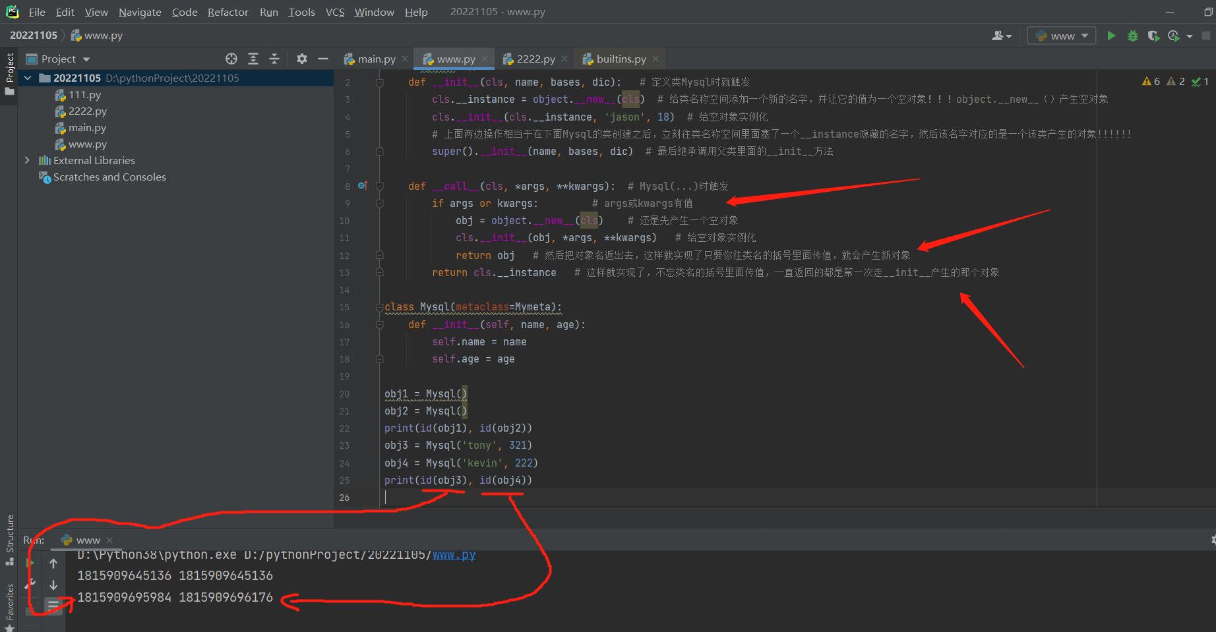This screenshot has height=632, width=1216.
Task: Click the 111.py Python file icon
Action: [x=60, y=95]
